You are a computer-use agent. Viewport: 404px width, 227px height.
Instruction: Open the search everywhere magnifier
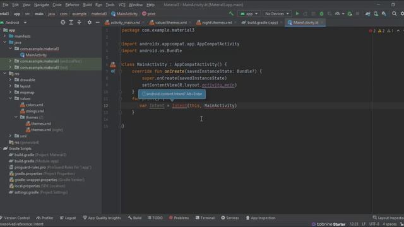394,14
